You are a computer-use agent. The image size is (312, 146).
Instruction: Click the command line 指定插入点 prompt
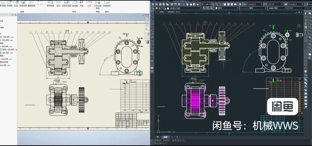161,143
